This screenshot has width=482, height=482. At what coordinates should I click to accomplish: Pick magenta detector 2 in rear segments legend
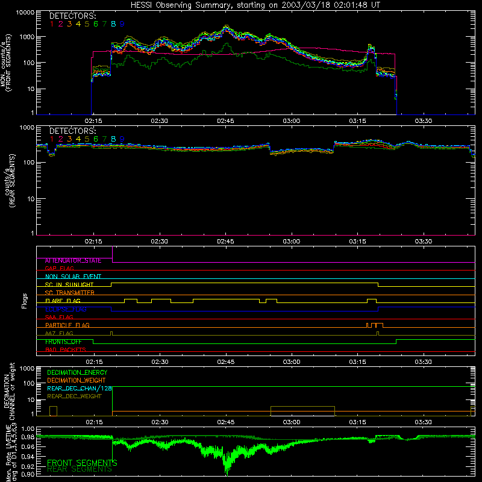pos(61,139)
